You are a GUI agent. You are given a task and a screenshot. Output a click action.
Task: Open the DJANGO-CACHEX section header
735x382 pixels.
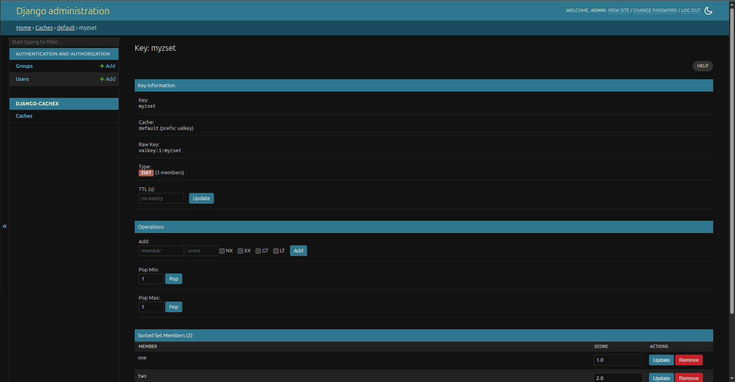coord(37,104)
